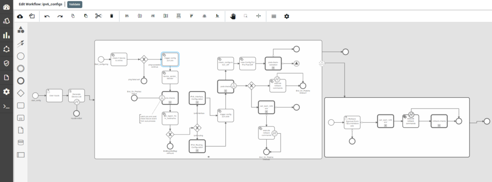Image resolution: width=492 pixels, height=182 pixels.
Task: Expand the IPv6_Routing_Configuration subprocess marker
Action: click(197, 150)
